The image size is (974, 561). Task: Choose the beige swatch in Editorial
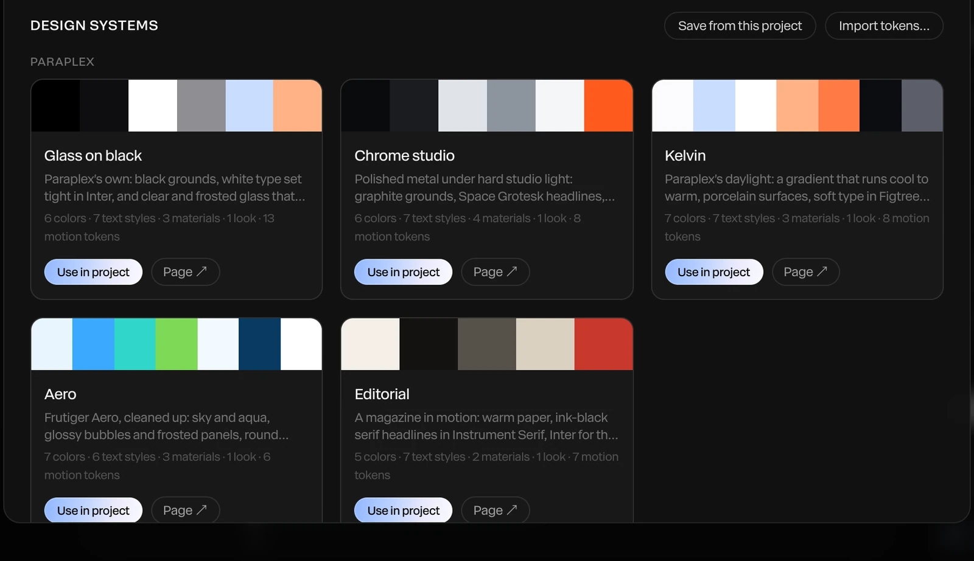click(545, 344)
